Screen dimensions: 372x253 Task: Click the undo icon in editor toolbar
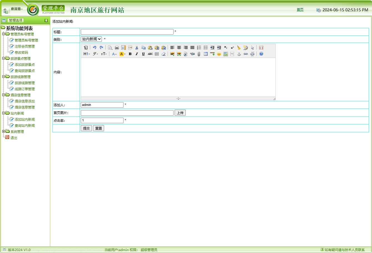95,48
